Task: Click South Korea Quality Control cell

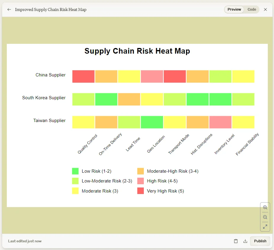Action: [83, 99]
